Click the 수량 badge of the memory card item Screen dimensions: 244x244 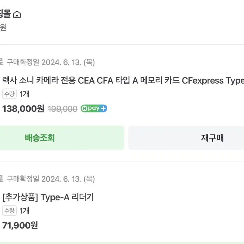pyautogui.click(x=9, y=94)
